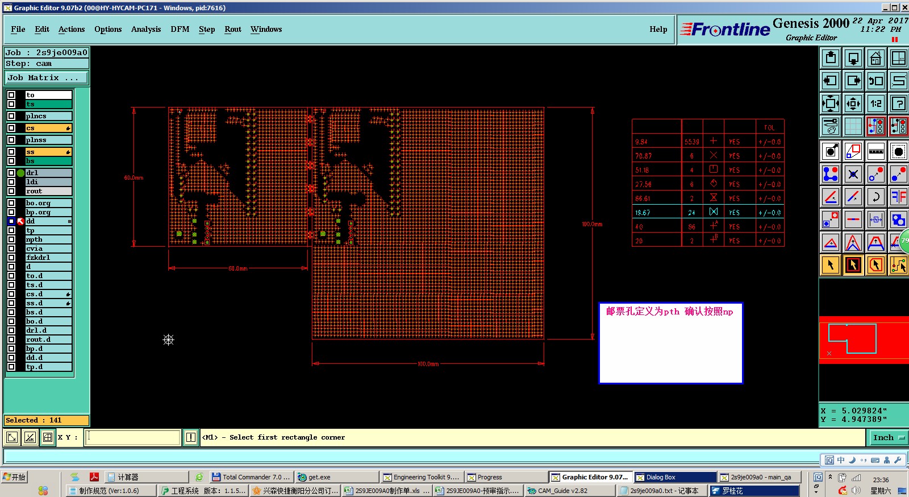The height and width of the screenshot is (497, 909).
Task: Select the polygon selection arrow tool
Action: (876, 265)
